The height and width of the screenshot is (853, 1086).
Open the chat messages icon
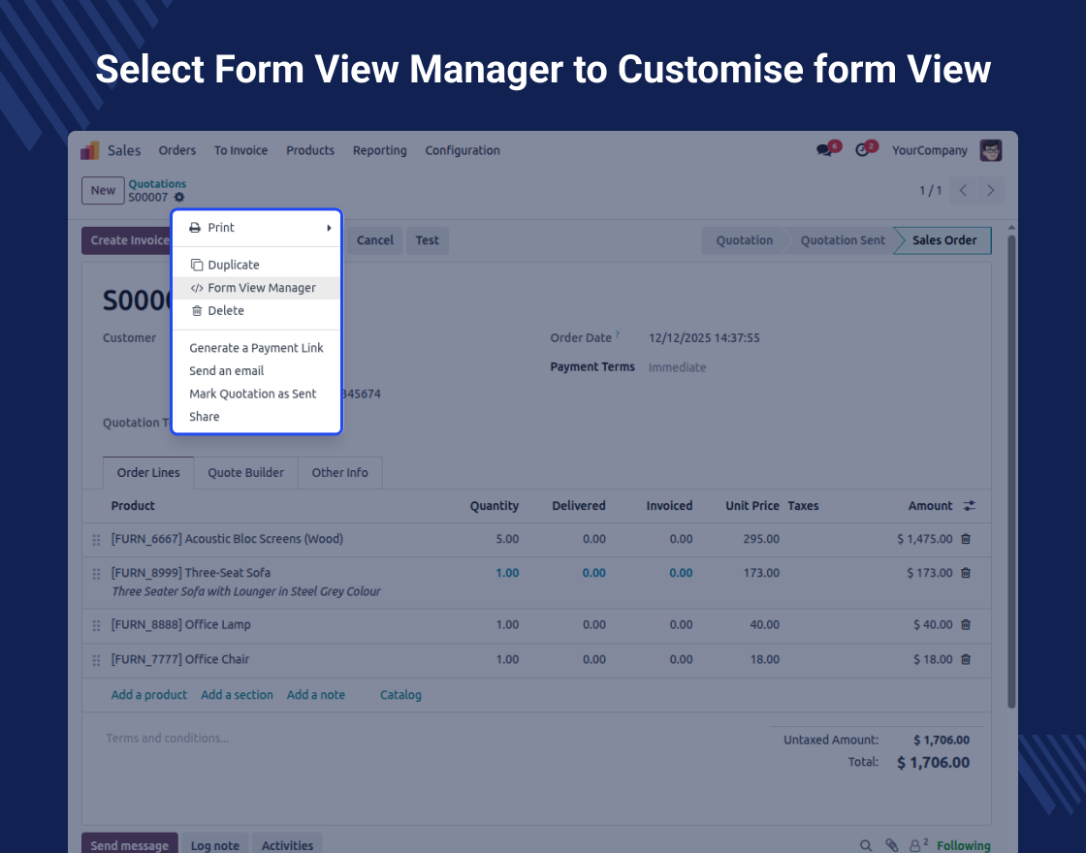tap(825, 150)
